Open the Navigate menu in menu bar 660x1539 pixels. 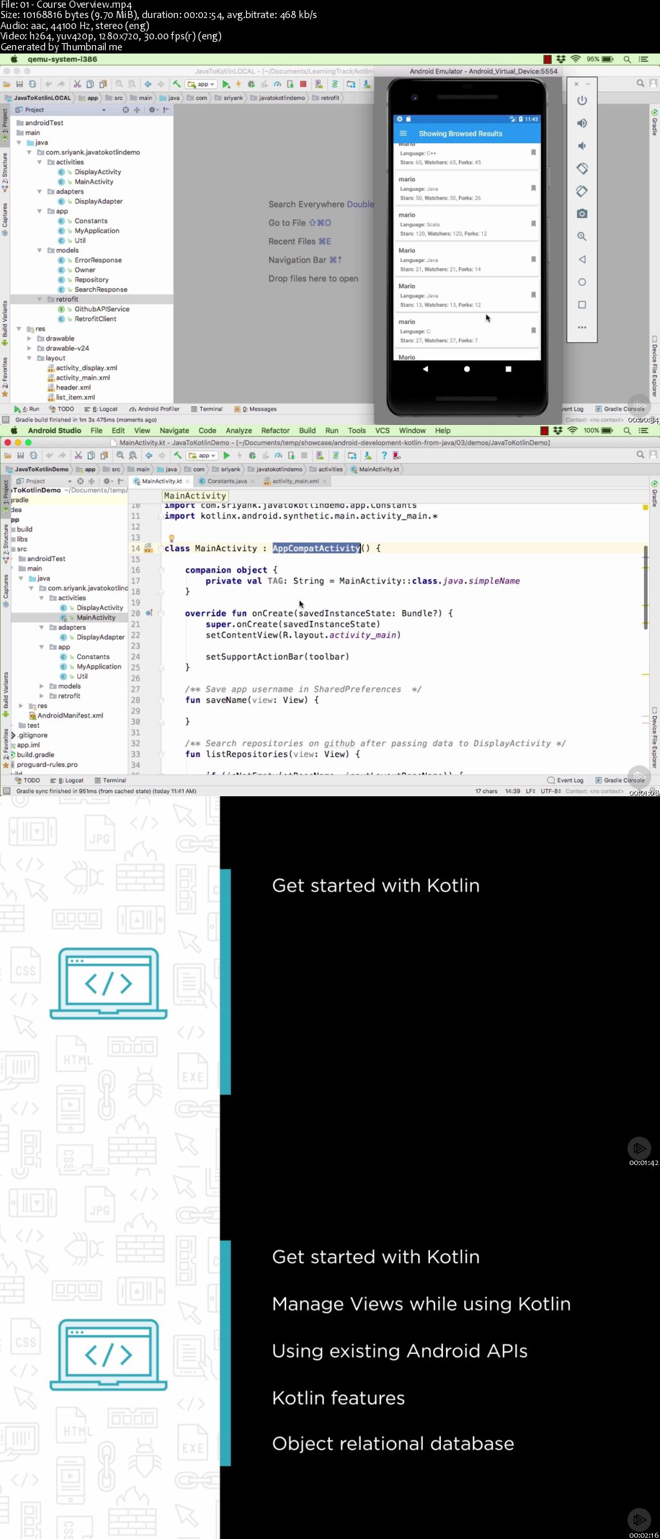coord(174,431)
